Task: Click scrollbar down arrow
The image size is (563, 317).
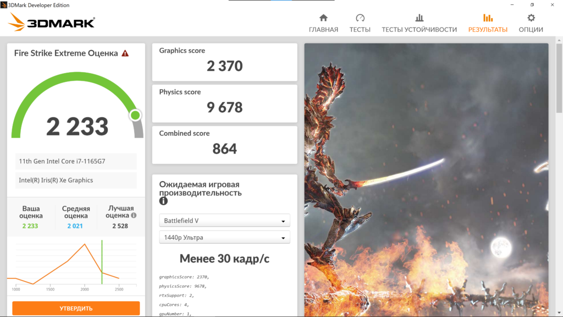Action: 559,313
